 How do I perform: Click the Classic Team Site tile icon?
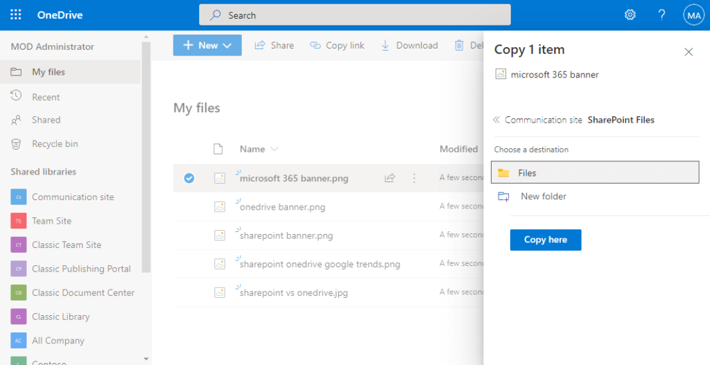pyautogui.click(x=19, y=245)
